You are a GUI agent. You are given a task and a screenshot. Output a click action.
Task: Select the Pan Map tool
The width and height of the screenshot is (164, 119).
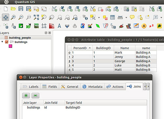(6, 17)
